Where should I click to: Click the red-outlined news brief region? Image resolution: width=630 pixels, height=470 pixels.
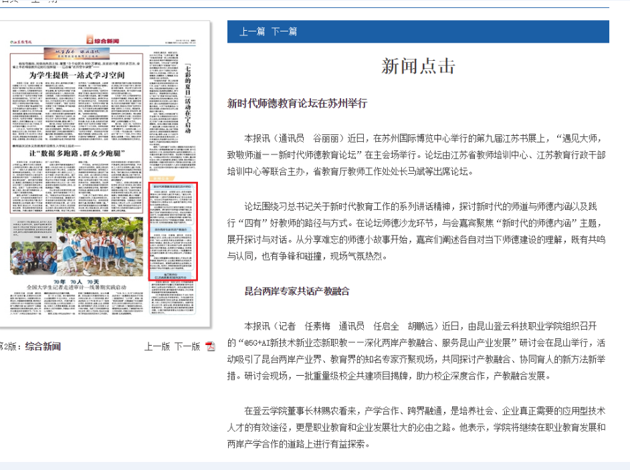pos(173,230)
